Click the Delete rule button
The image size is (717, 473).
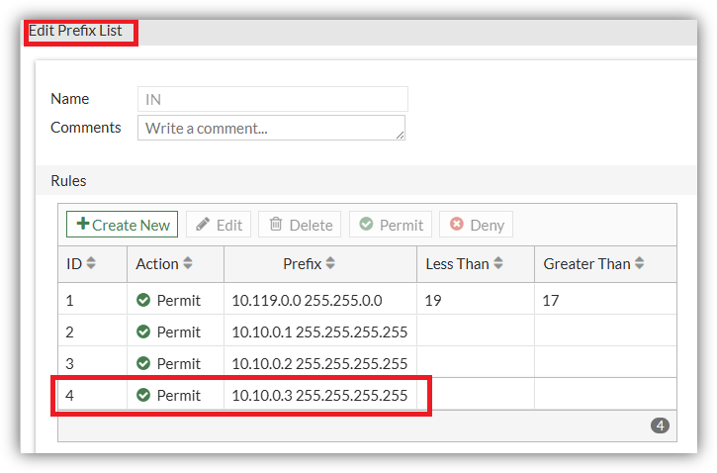click(300, 225)
